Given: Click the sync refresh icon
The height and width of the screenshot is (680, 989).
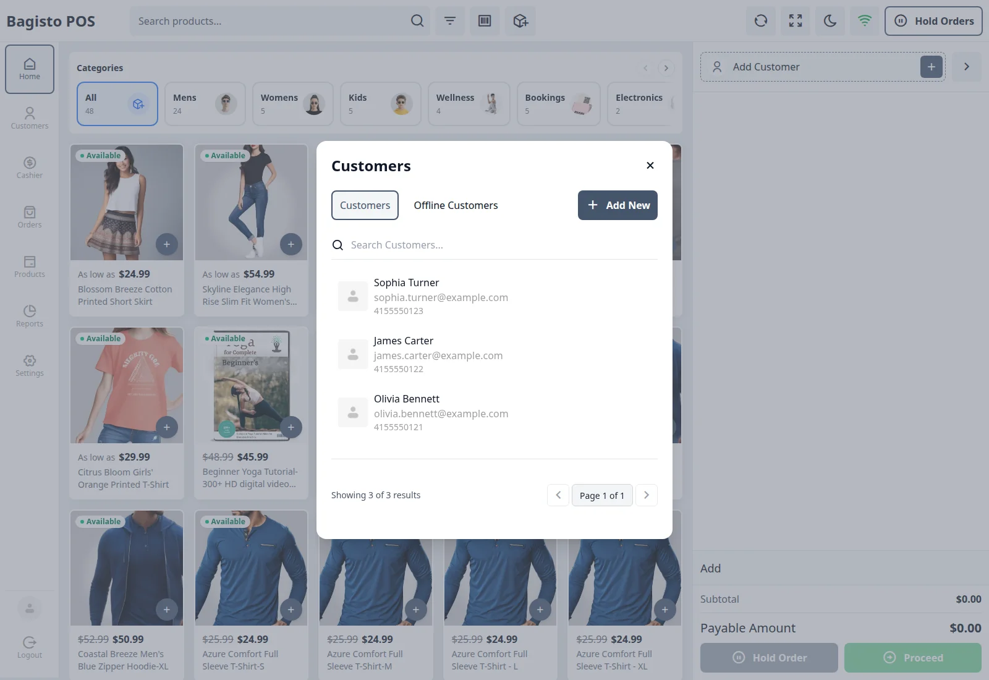Looking at the screenshot, I should pos(761,21).
